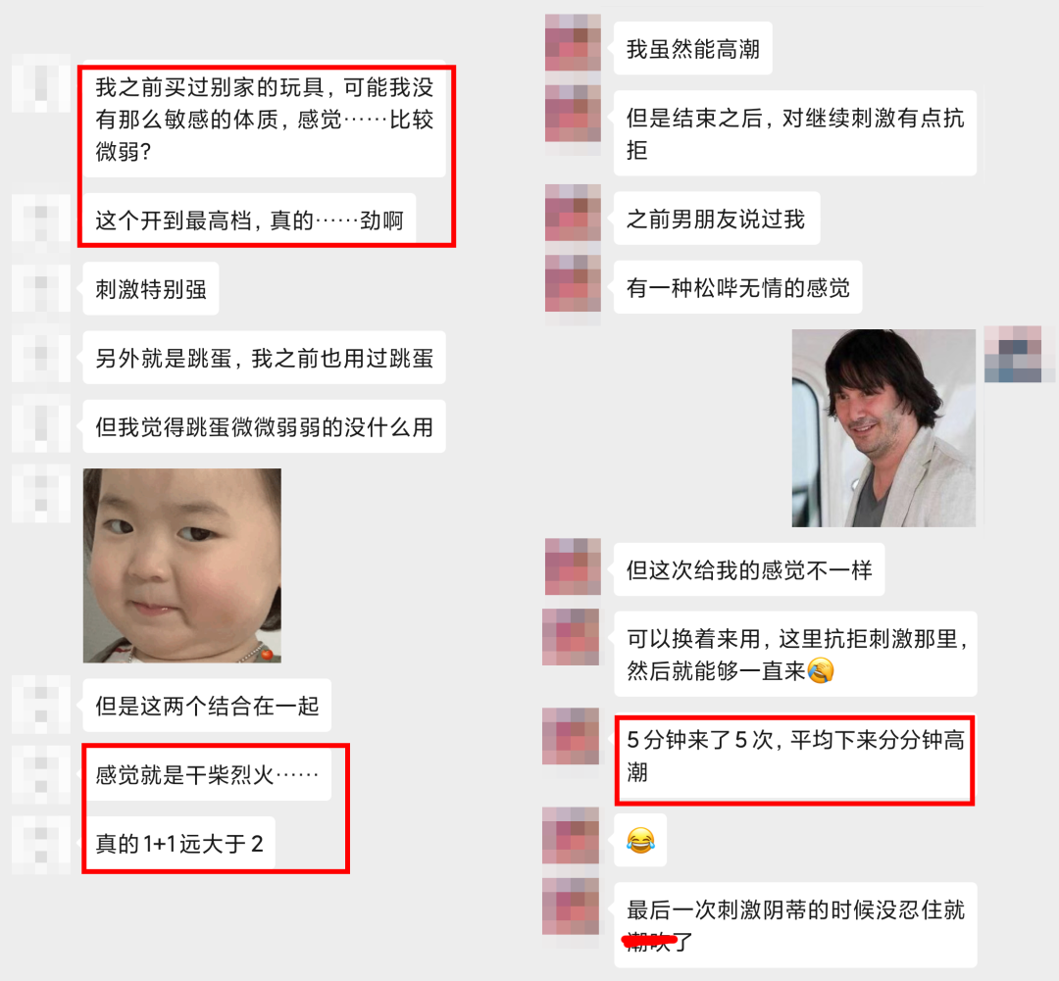This screenshot has width=1059, height=981.
Task: Select the "但是这两个结合在一起" message
Action: [x=207, y=706]
